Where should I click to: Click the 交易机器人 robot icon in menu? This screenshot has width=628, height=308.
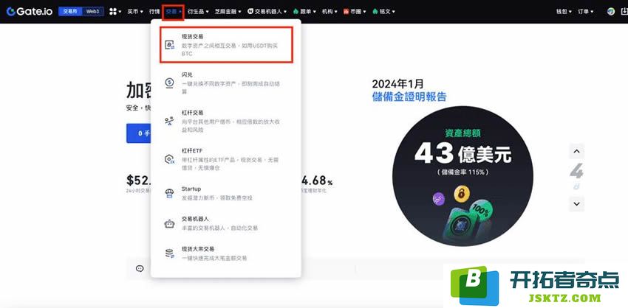(x=169, y=224)
